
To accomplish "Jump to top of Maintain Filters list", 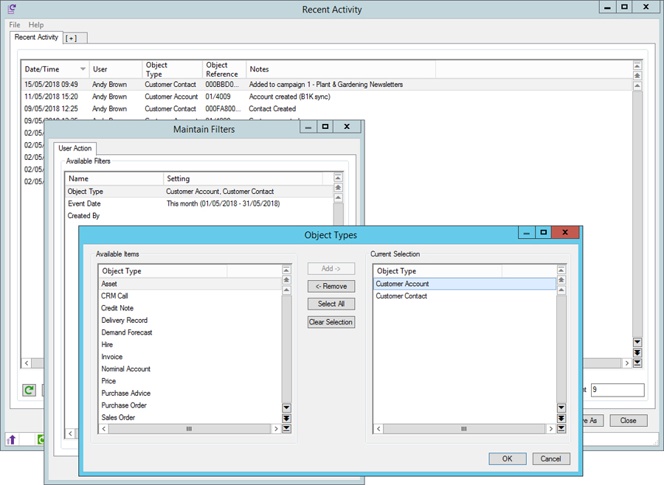I will [x=338, y=178].
